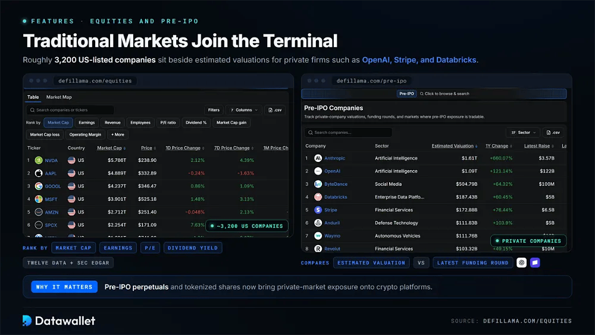595x335 pixels.
Task: Click the SPCX company logo icon
Action: click(39, 225)
